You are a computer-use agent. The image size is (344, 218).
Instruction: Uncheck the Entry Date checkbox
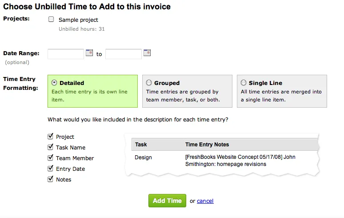tap(50, 169)
